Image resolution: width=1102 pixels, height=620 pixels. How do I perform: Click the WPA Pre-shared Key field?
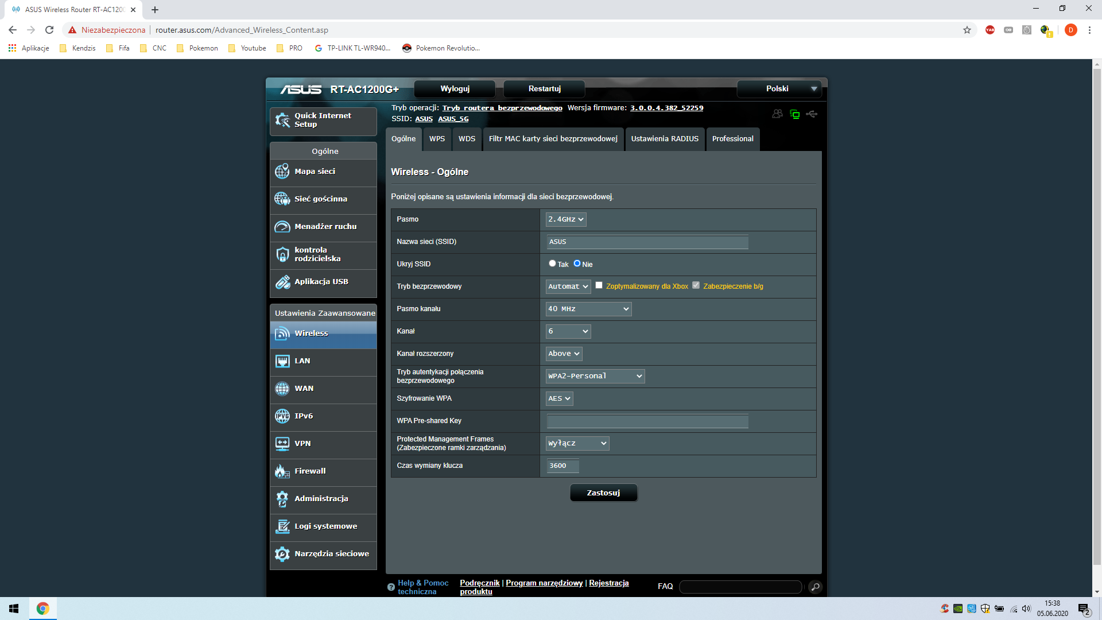(647, 421)
